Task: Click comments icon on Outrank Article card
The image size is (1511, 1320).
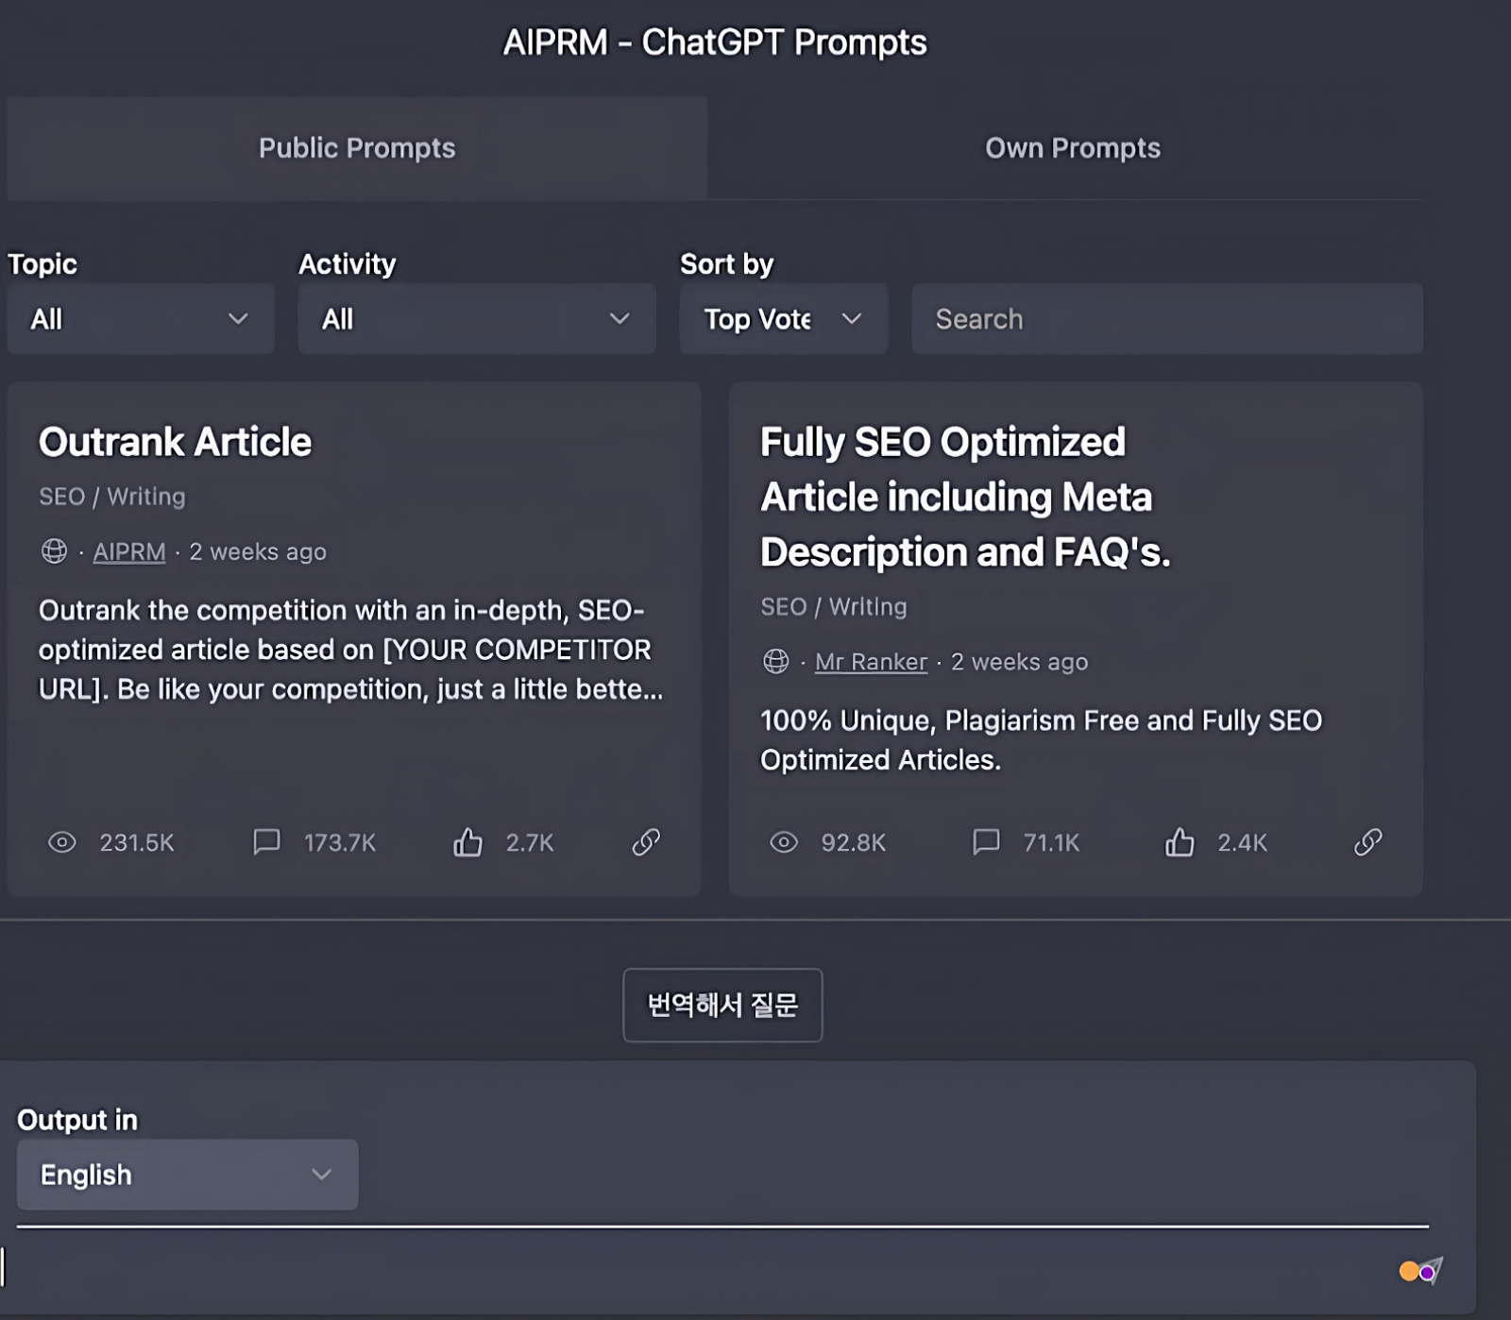Action: [267, 841]
